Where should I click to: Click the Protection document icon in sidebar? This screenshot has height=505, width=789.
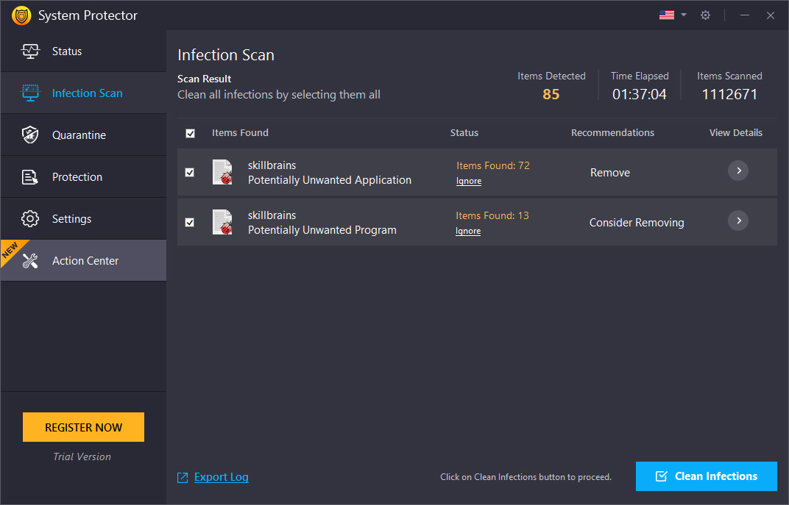click(x=30, y=176)
